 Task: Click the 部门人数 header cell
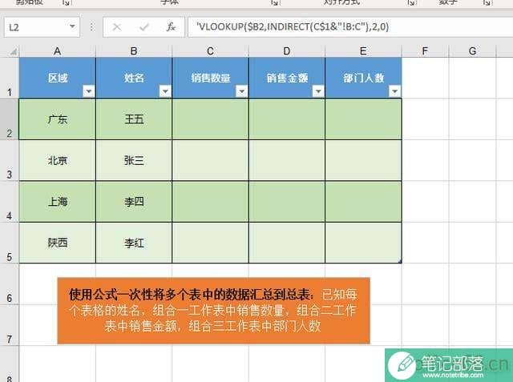(363, 78)
